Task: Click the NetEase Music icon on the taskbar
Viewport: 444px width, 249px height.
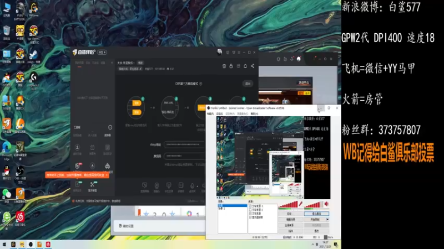Action: [x=48, y=245]
